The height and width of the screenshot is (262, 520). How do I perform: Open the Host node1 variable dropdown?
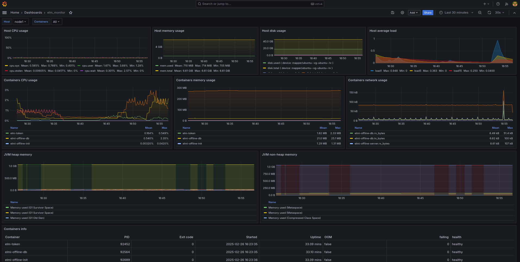point(20,22)
